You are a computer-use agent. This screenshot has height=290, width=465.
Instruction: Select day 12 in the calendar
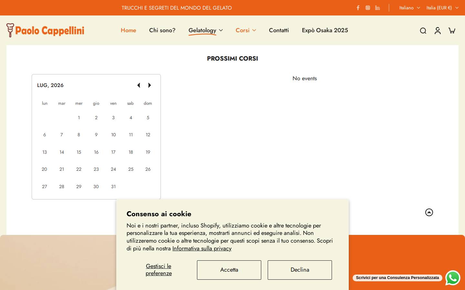click(x=148, y=135)
